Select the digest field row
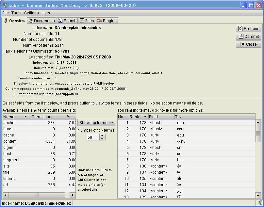The height and width of the screenshot is (207, 264). 39,148
